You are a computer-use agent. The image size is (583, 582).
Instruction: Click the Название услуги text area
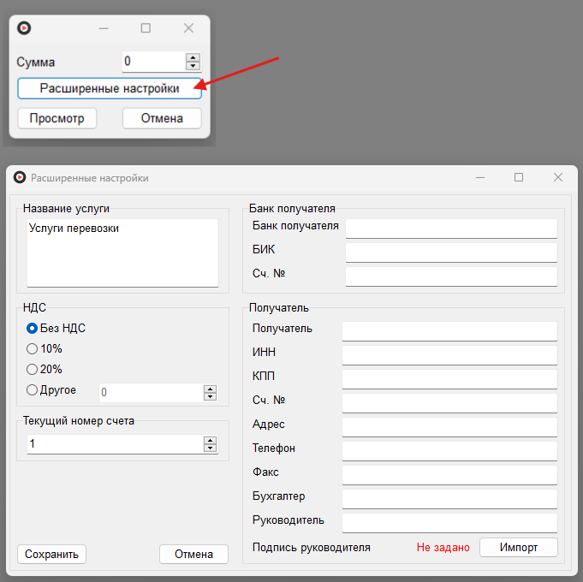tap(122, 252)
